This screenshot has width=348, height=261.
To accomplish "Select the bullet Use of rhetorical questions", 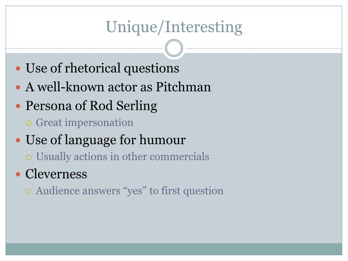I will [x=102, y=68].
